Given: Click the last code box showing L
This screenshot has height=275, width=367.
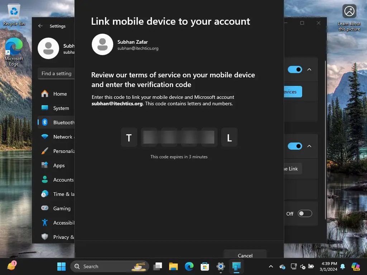Looking at the screenshot, I should [229, 137].
